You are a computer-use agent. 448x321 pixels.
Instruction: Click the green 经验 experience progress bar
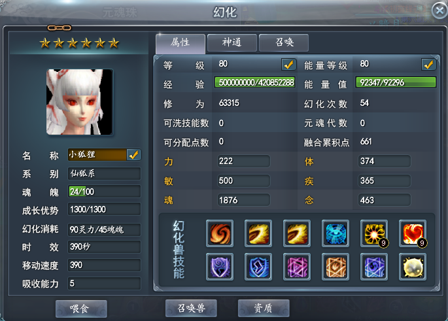[255, 82]
